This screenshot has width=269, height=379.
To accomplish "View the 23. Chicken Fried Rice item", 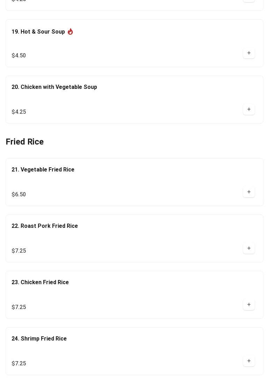I will [x=40, y=282].
